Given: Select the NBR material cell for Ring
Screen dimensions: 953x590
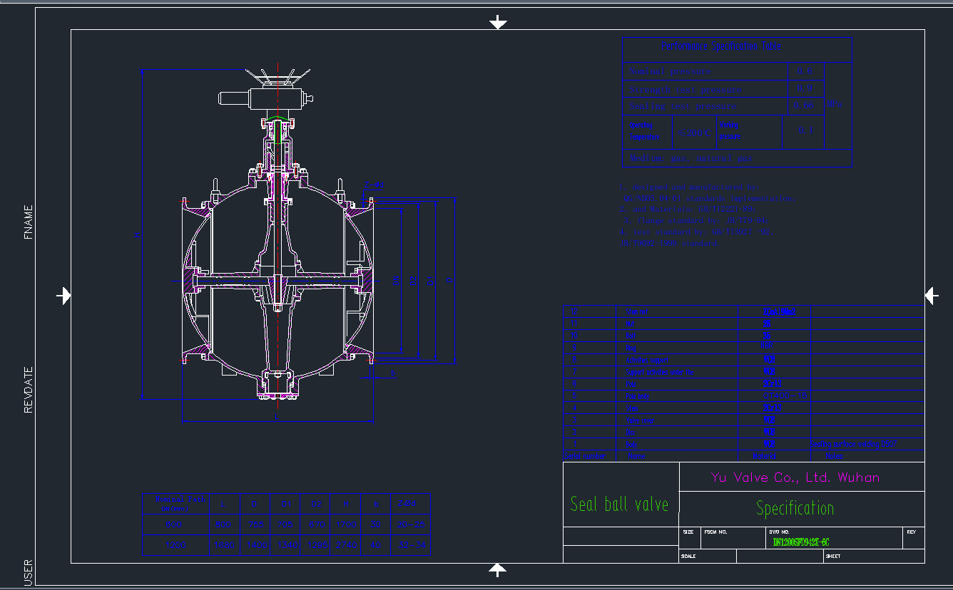Looking at the screenshot, I should (x=767, y=346).
